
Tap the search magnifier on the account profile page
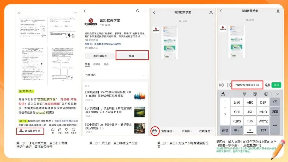tap(138, 11)
